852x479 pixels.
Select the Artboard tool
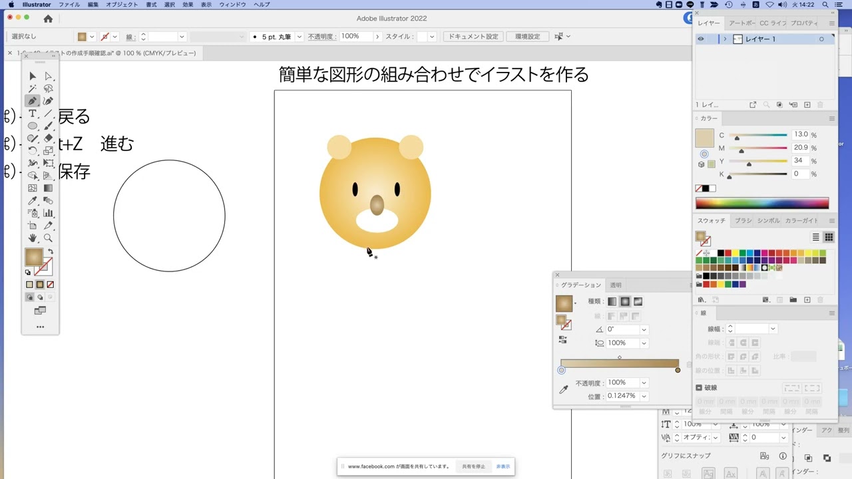tap(32, 226)
